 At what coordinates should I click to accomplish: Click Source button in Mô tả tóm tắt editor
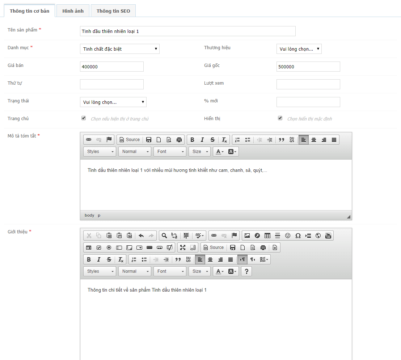tap(130, 140)
